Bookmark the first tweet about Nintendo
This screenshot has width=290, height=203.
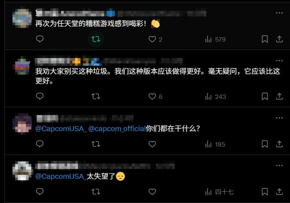265,39
